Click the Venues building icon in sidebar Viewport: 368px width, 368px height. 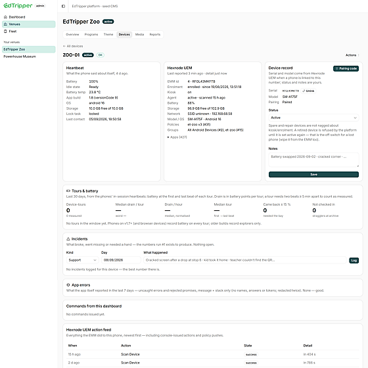(x=5, y=24)
